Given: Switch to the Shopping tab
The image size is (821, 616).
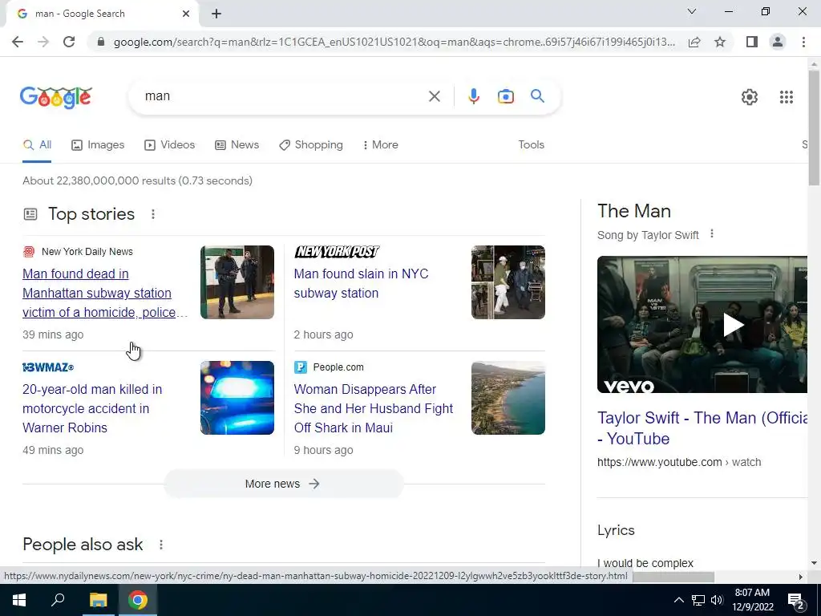Looking at the screenshot, I should (311, 145).
